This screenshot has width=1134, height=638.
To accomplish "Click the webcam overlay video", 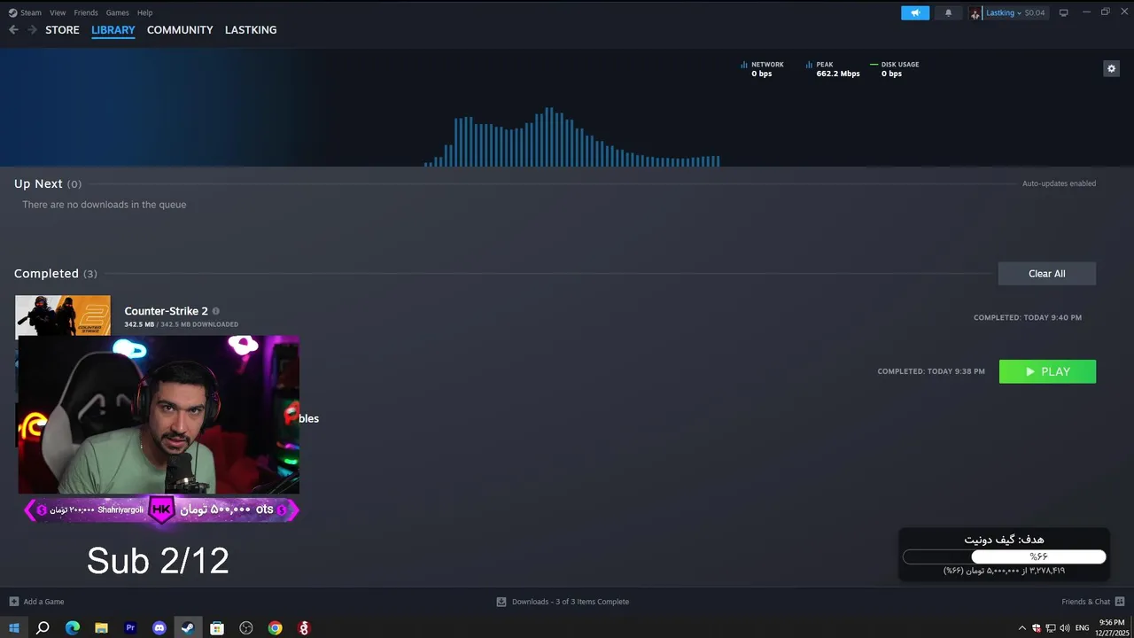I will click(x=159, y=415).
